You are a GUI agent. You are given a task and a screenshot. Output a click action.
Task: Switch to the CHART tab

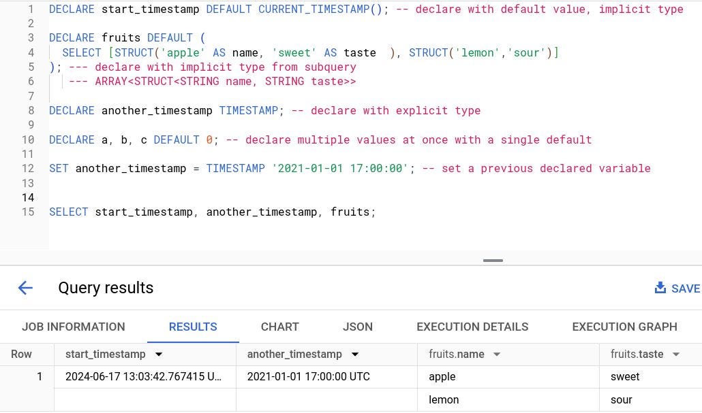coord(279,327)
